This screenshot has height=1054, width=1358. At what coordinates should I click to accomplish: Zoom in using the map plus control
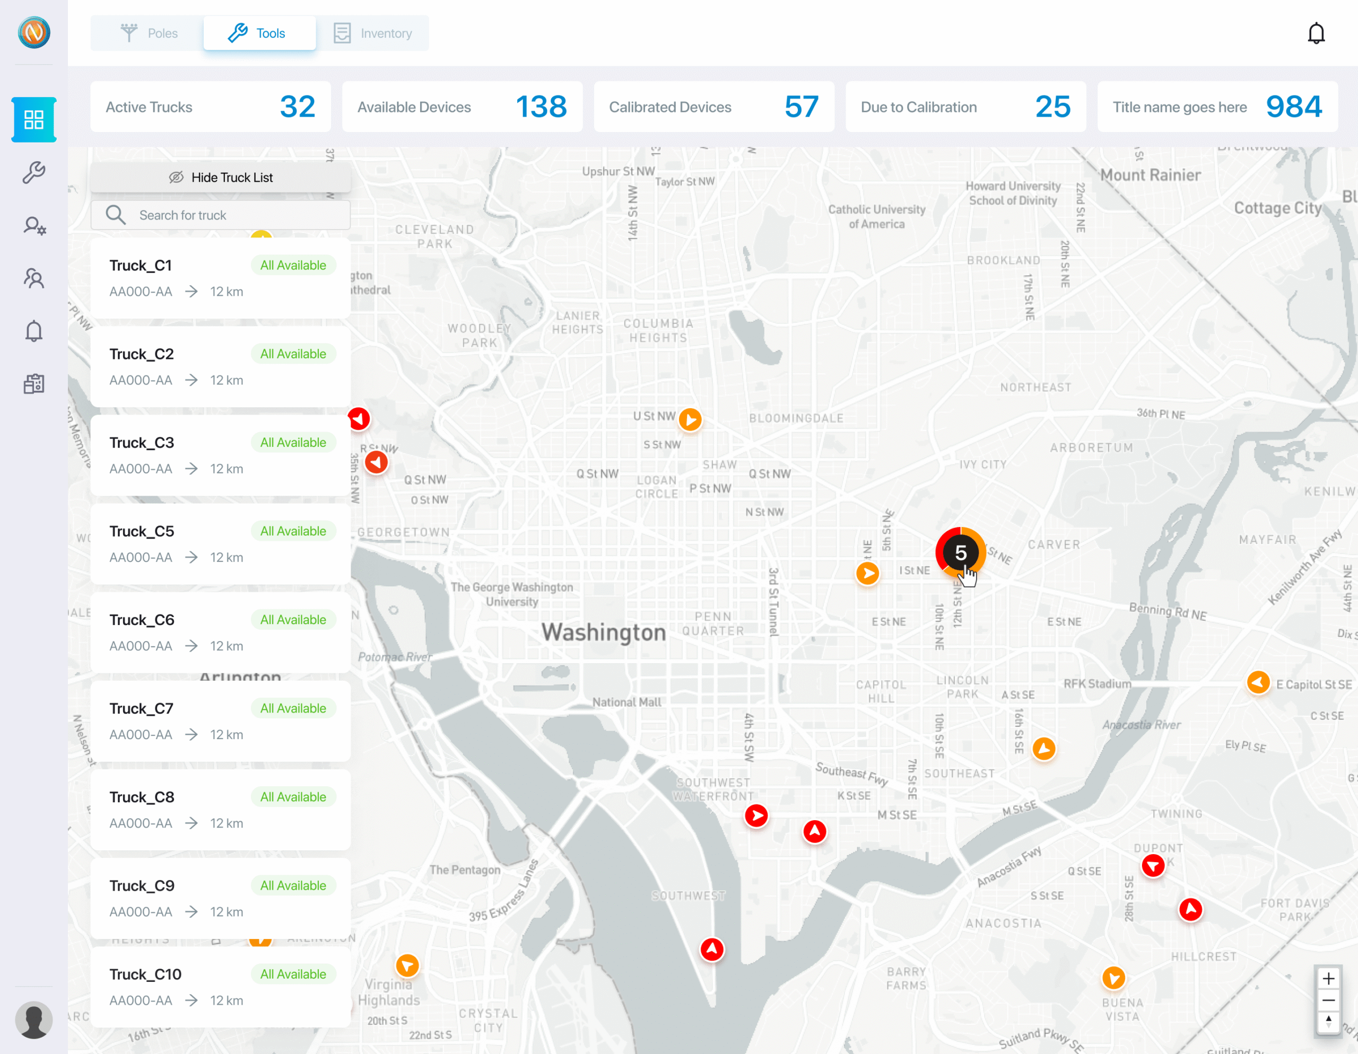point(1330,978)
